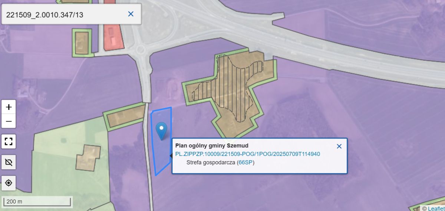Zoom out the map
The width and height of the screenshot is (445, 211).
coord(9,121)
